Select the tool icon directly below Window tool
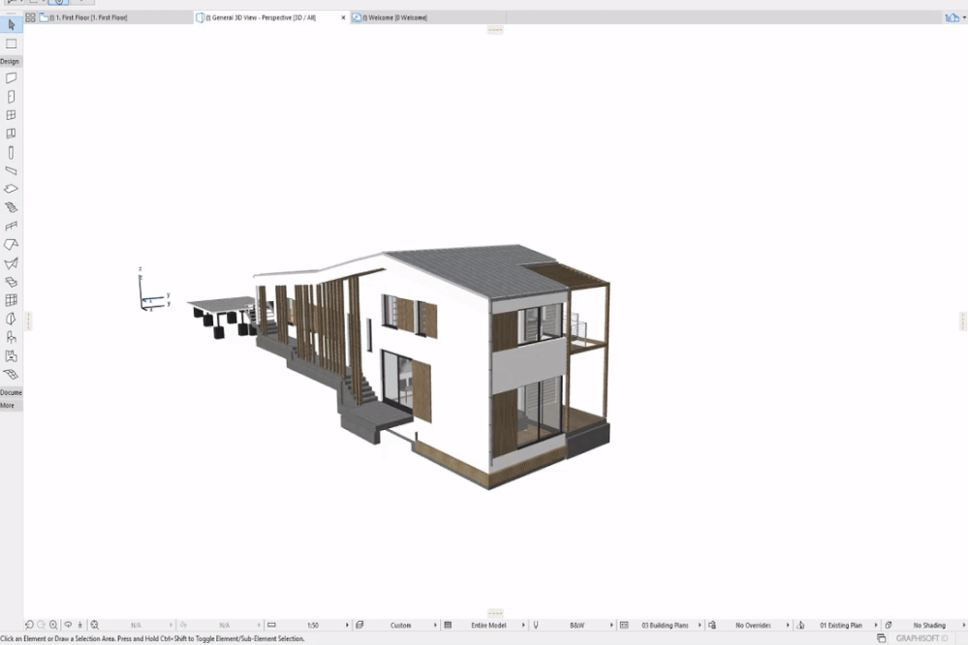Viewport: 968px width, 645px height. 11,134
